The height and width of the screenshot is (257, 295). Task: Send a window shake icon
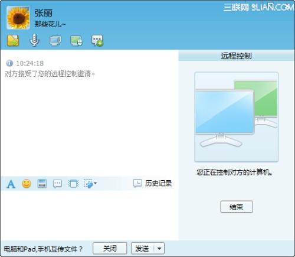coord(73,184)
